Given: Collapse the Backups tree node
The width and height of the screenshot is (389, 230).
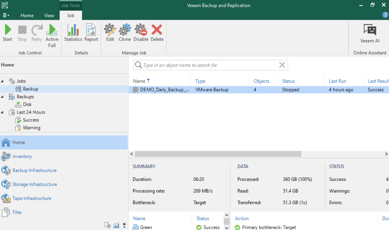Looking at the screenshot, I should tap(2, 97).
